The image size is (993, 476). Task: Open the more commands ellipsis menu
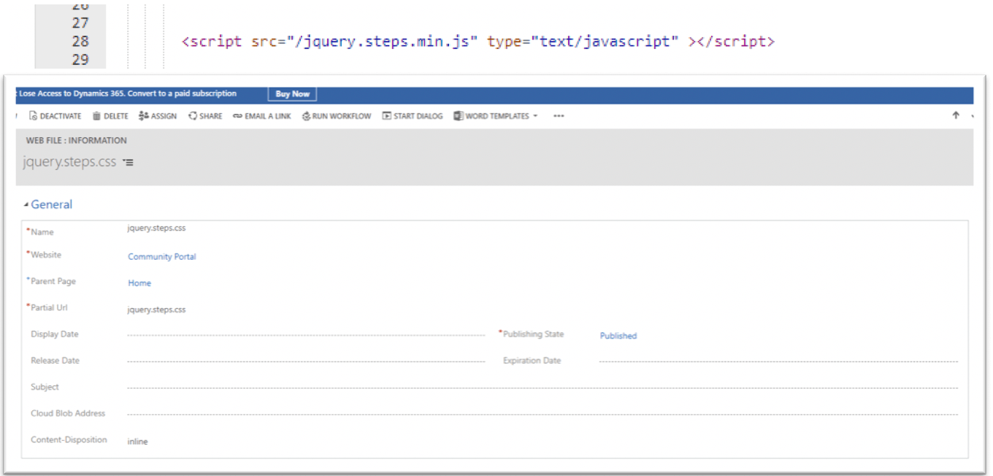pyautogui.click(x=559, y=116)
